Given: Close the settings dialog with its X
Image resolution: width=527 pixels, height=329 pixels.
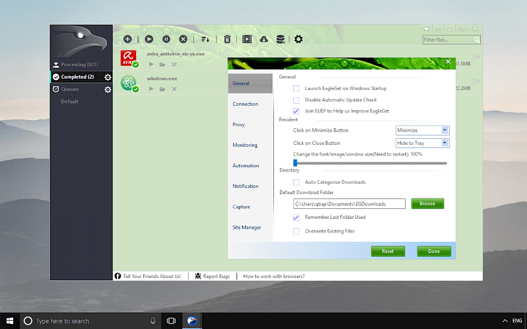Looking at the screenshot, I should click(x=448, y=61).
